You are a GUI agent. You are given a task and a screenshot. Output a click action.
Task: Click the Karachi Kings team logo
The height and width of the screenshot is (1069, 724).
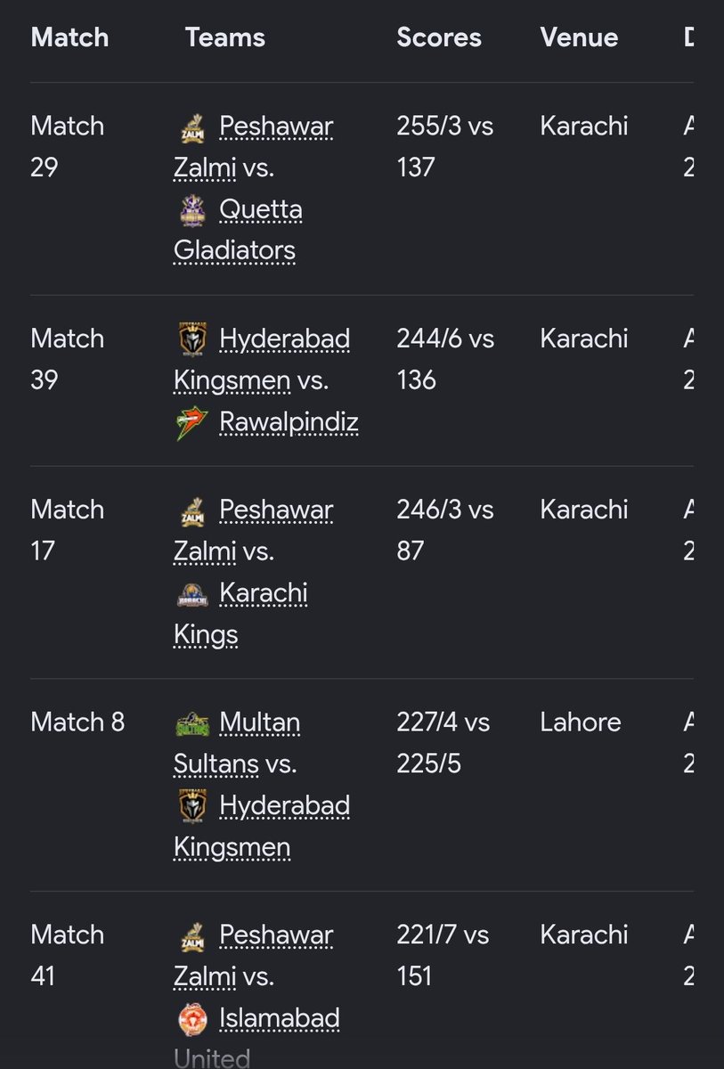coord(192,593)
